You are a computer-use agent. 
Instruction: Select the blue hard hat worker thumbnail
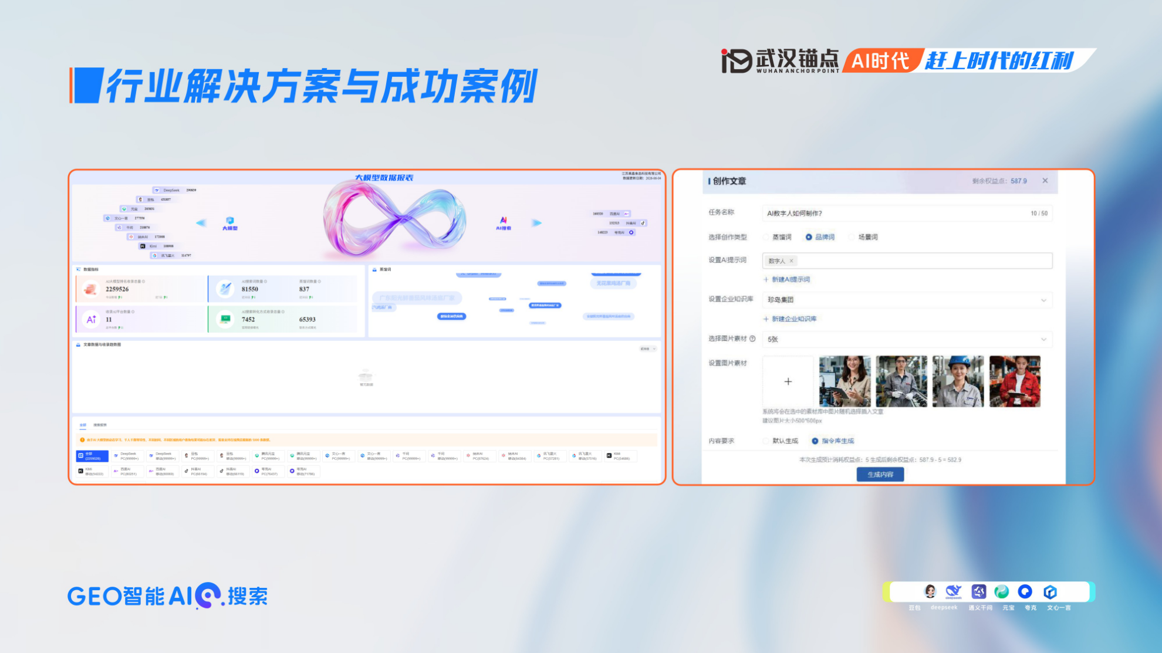point(958,381)
